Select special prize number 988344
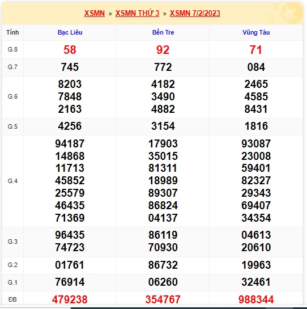 point(256,299)
